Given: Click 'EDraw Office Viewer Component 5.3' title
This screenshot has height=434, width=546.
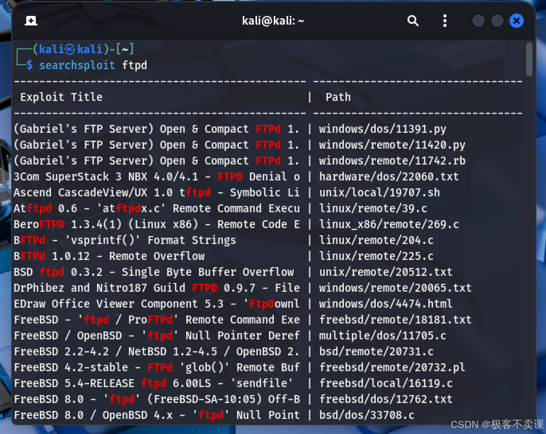Looking at the screenshot, I should pos(157,304).
